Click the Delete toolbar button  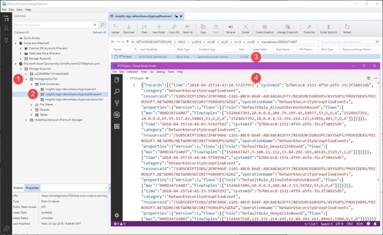click(x=245, y=29)
